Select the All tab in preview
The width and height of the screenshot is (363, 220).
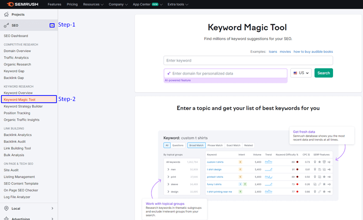pos(167,145)
